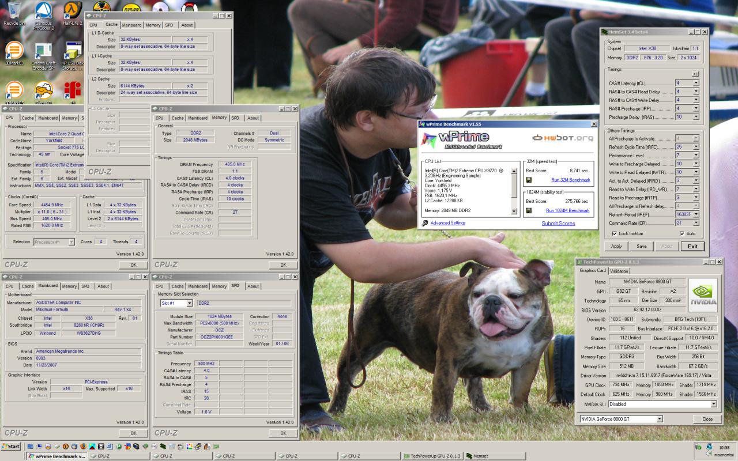Click the MemSet title bar chip icon

[604, 32]
